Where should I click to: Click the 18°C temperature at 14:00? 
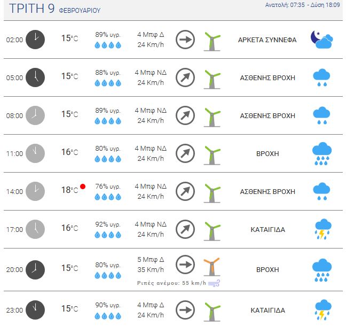[70, 190]
